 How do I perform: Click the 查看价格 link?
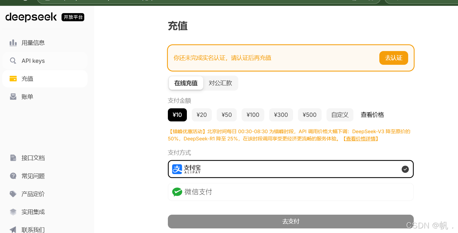[372, 115]
